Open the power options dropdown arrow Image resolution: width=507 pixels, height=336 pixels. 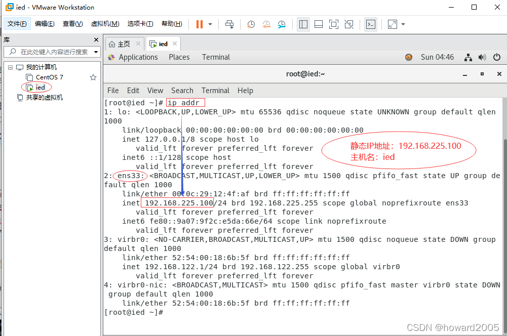point(210,24)
